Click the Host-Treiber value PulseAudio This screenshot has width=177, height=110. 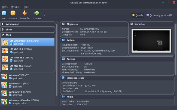click(83, 102)
